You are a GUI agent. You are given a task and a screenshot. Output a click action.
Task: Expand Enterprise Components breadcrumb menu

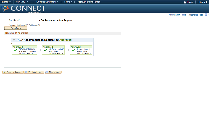click(47, 2)
